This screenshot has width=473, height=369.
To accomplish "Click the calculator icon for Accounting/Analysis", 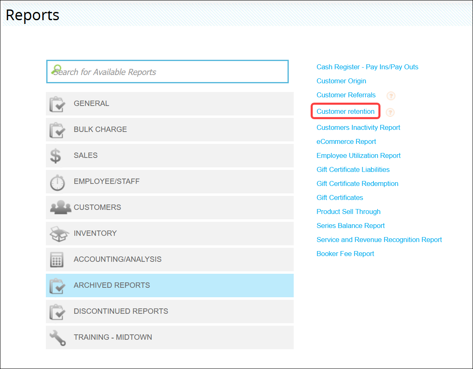I will click(57, 260).
